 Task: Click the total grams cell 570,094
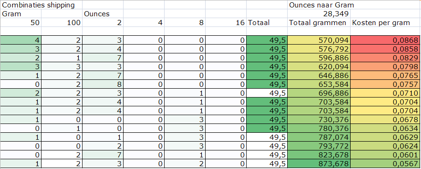pyautogui.click(x=319, y=40)
